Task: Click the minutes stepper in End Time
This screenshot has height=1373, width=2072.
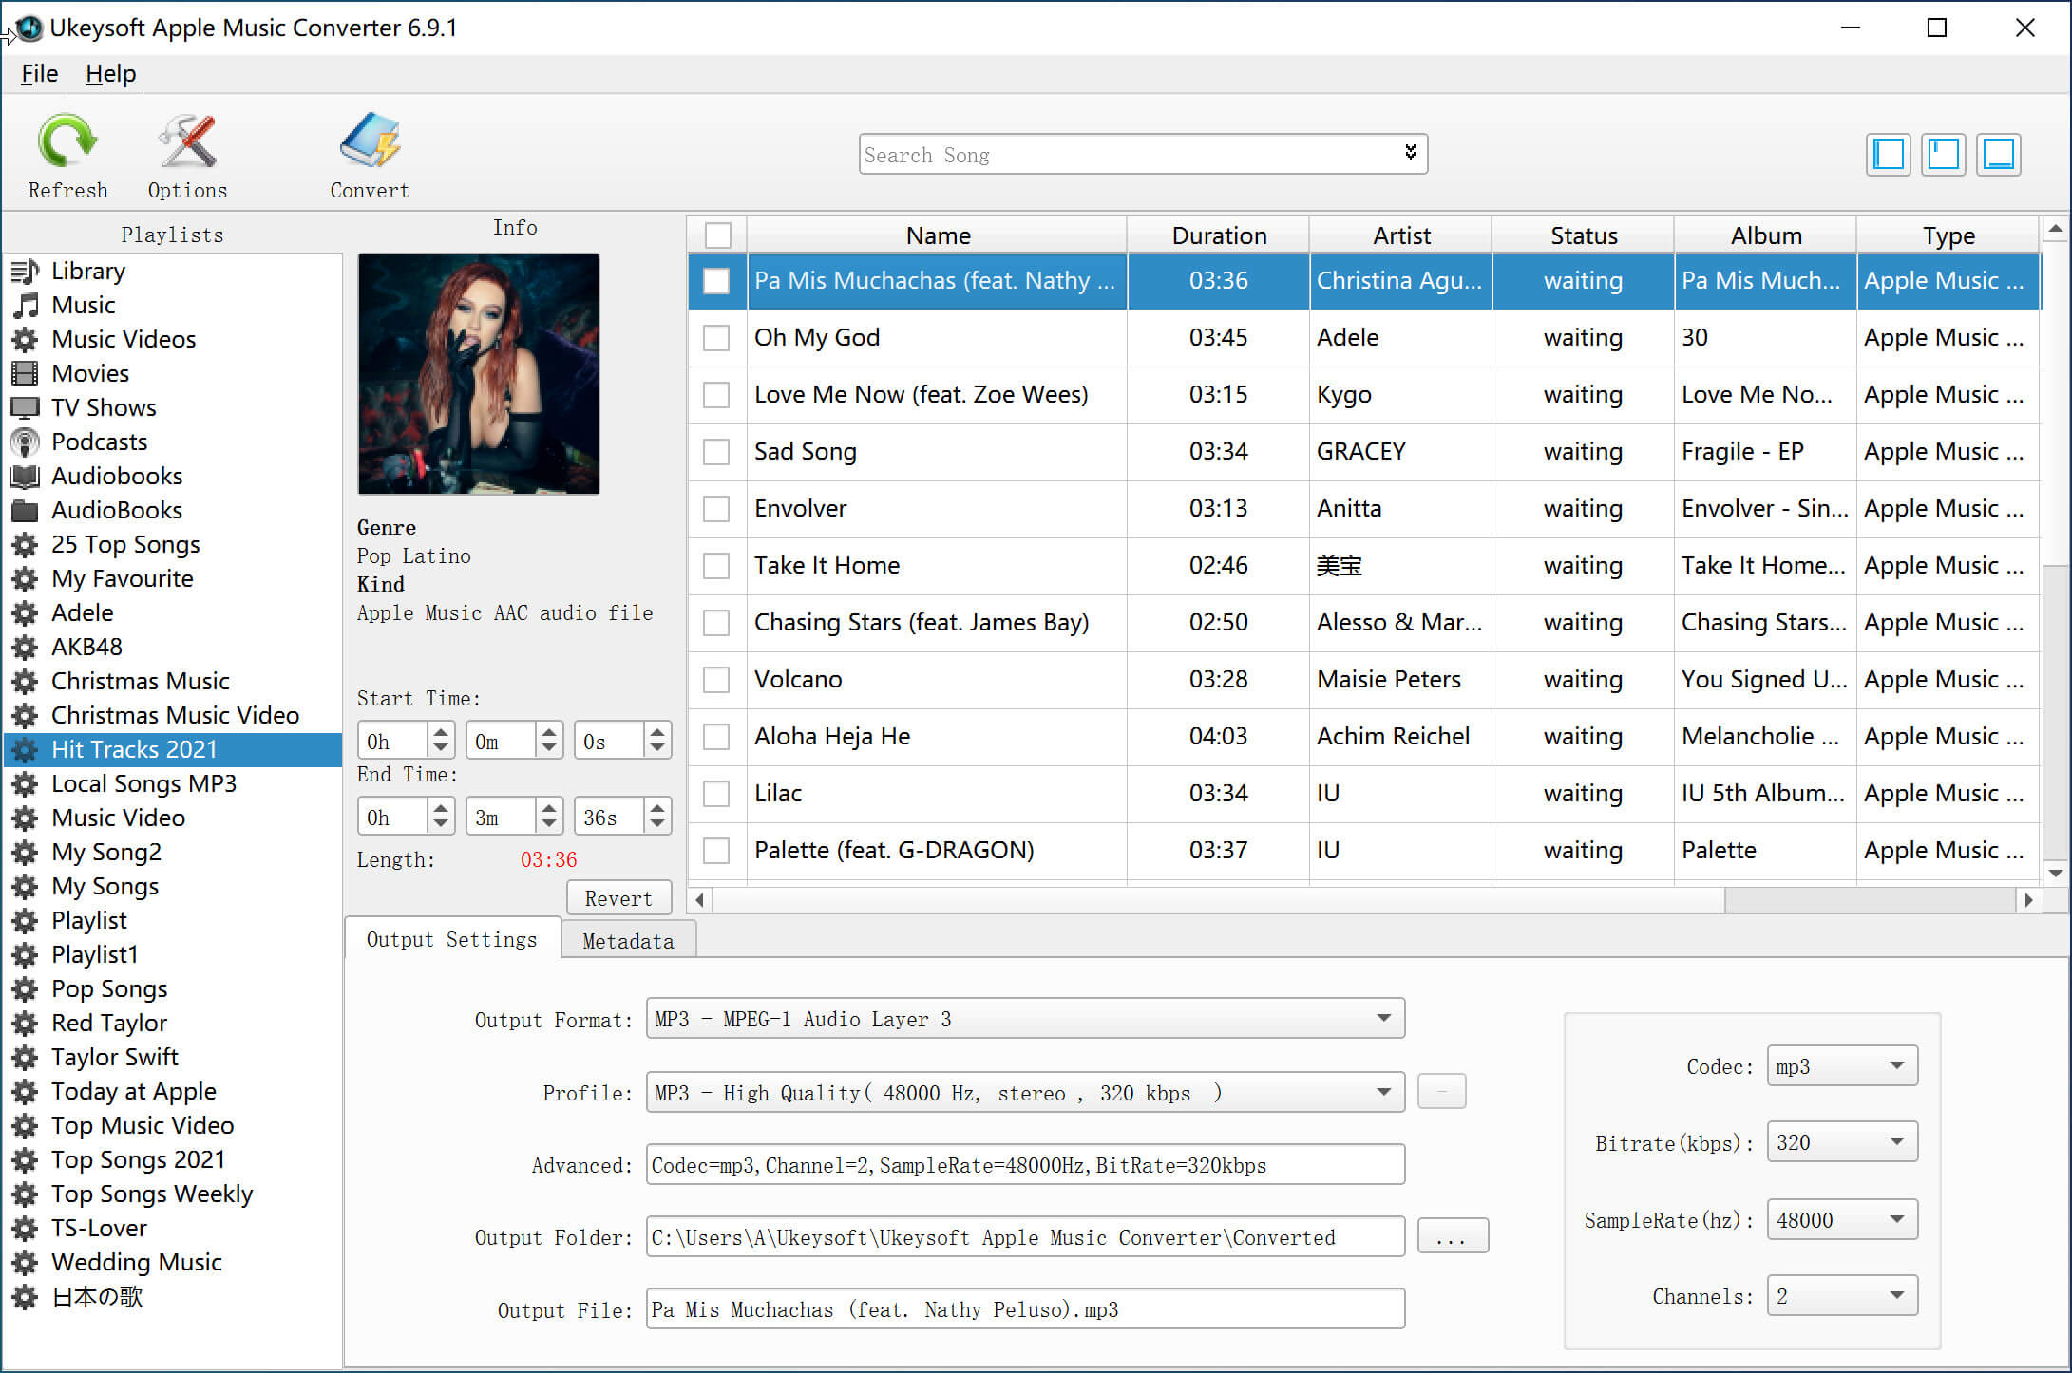Action: click(x=547, y=814)
